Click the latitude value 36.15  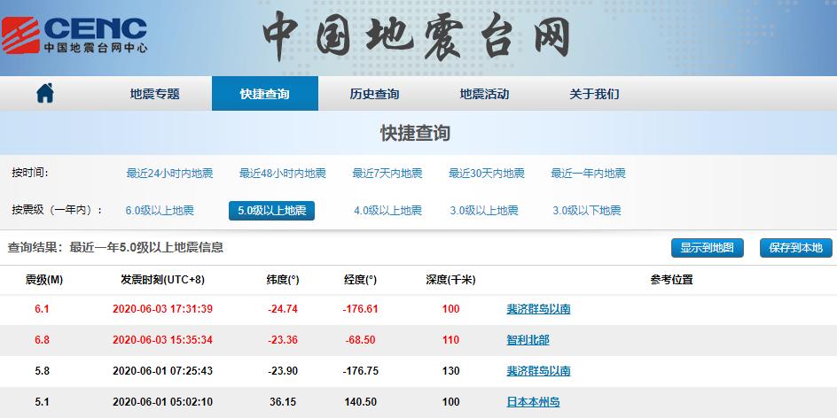[x=283, y=402]
